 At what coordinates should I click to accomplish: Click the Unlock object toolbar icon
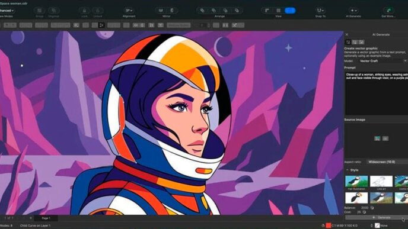(98, 11)
